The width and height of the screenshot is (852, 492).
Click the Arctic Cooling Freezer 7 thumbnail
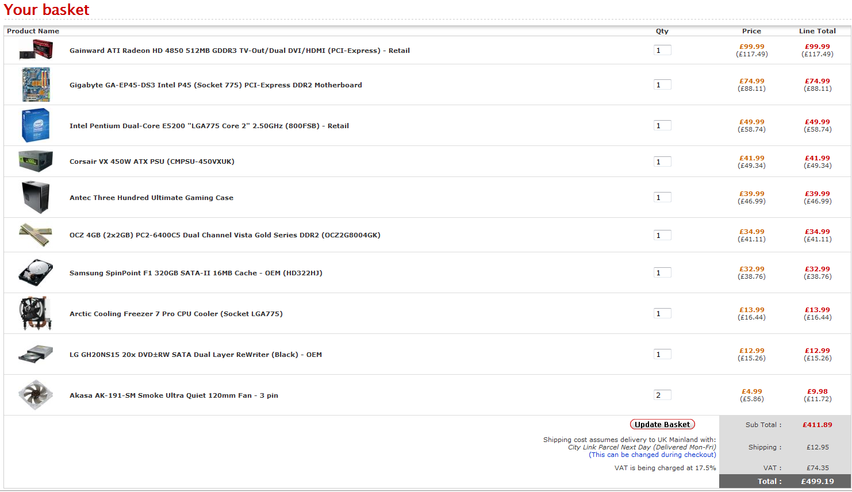pyautogui.click(x=36, y=313)
